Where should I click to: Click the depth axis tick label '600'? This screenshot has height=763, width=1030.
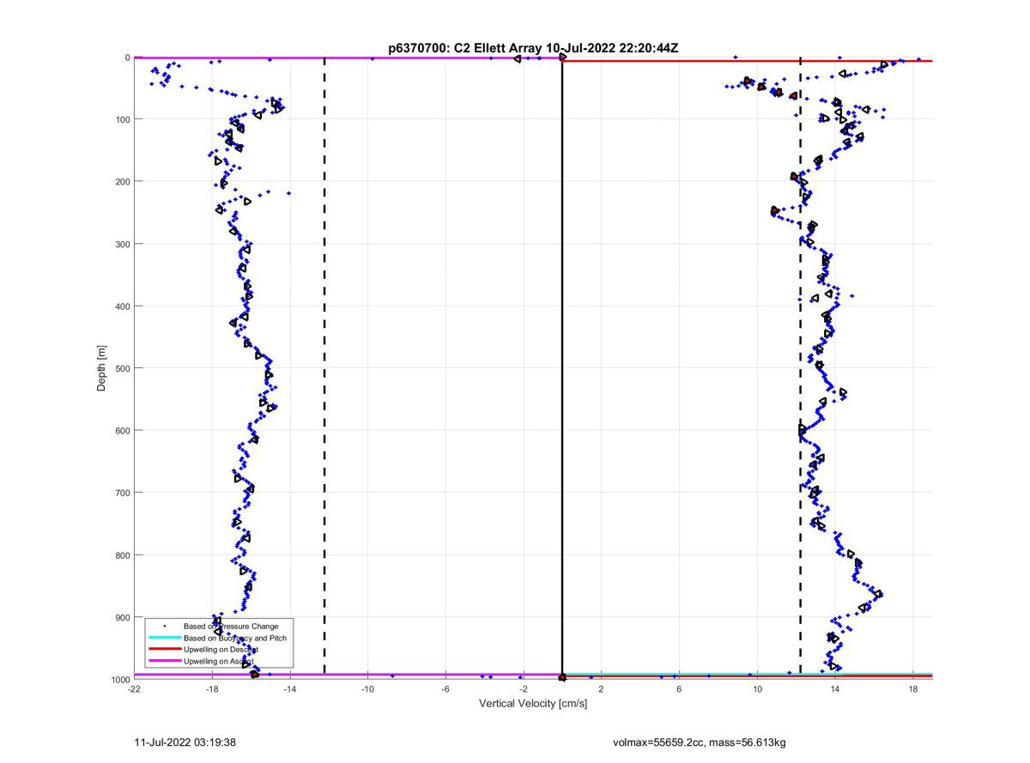122,430
